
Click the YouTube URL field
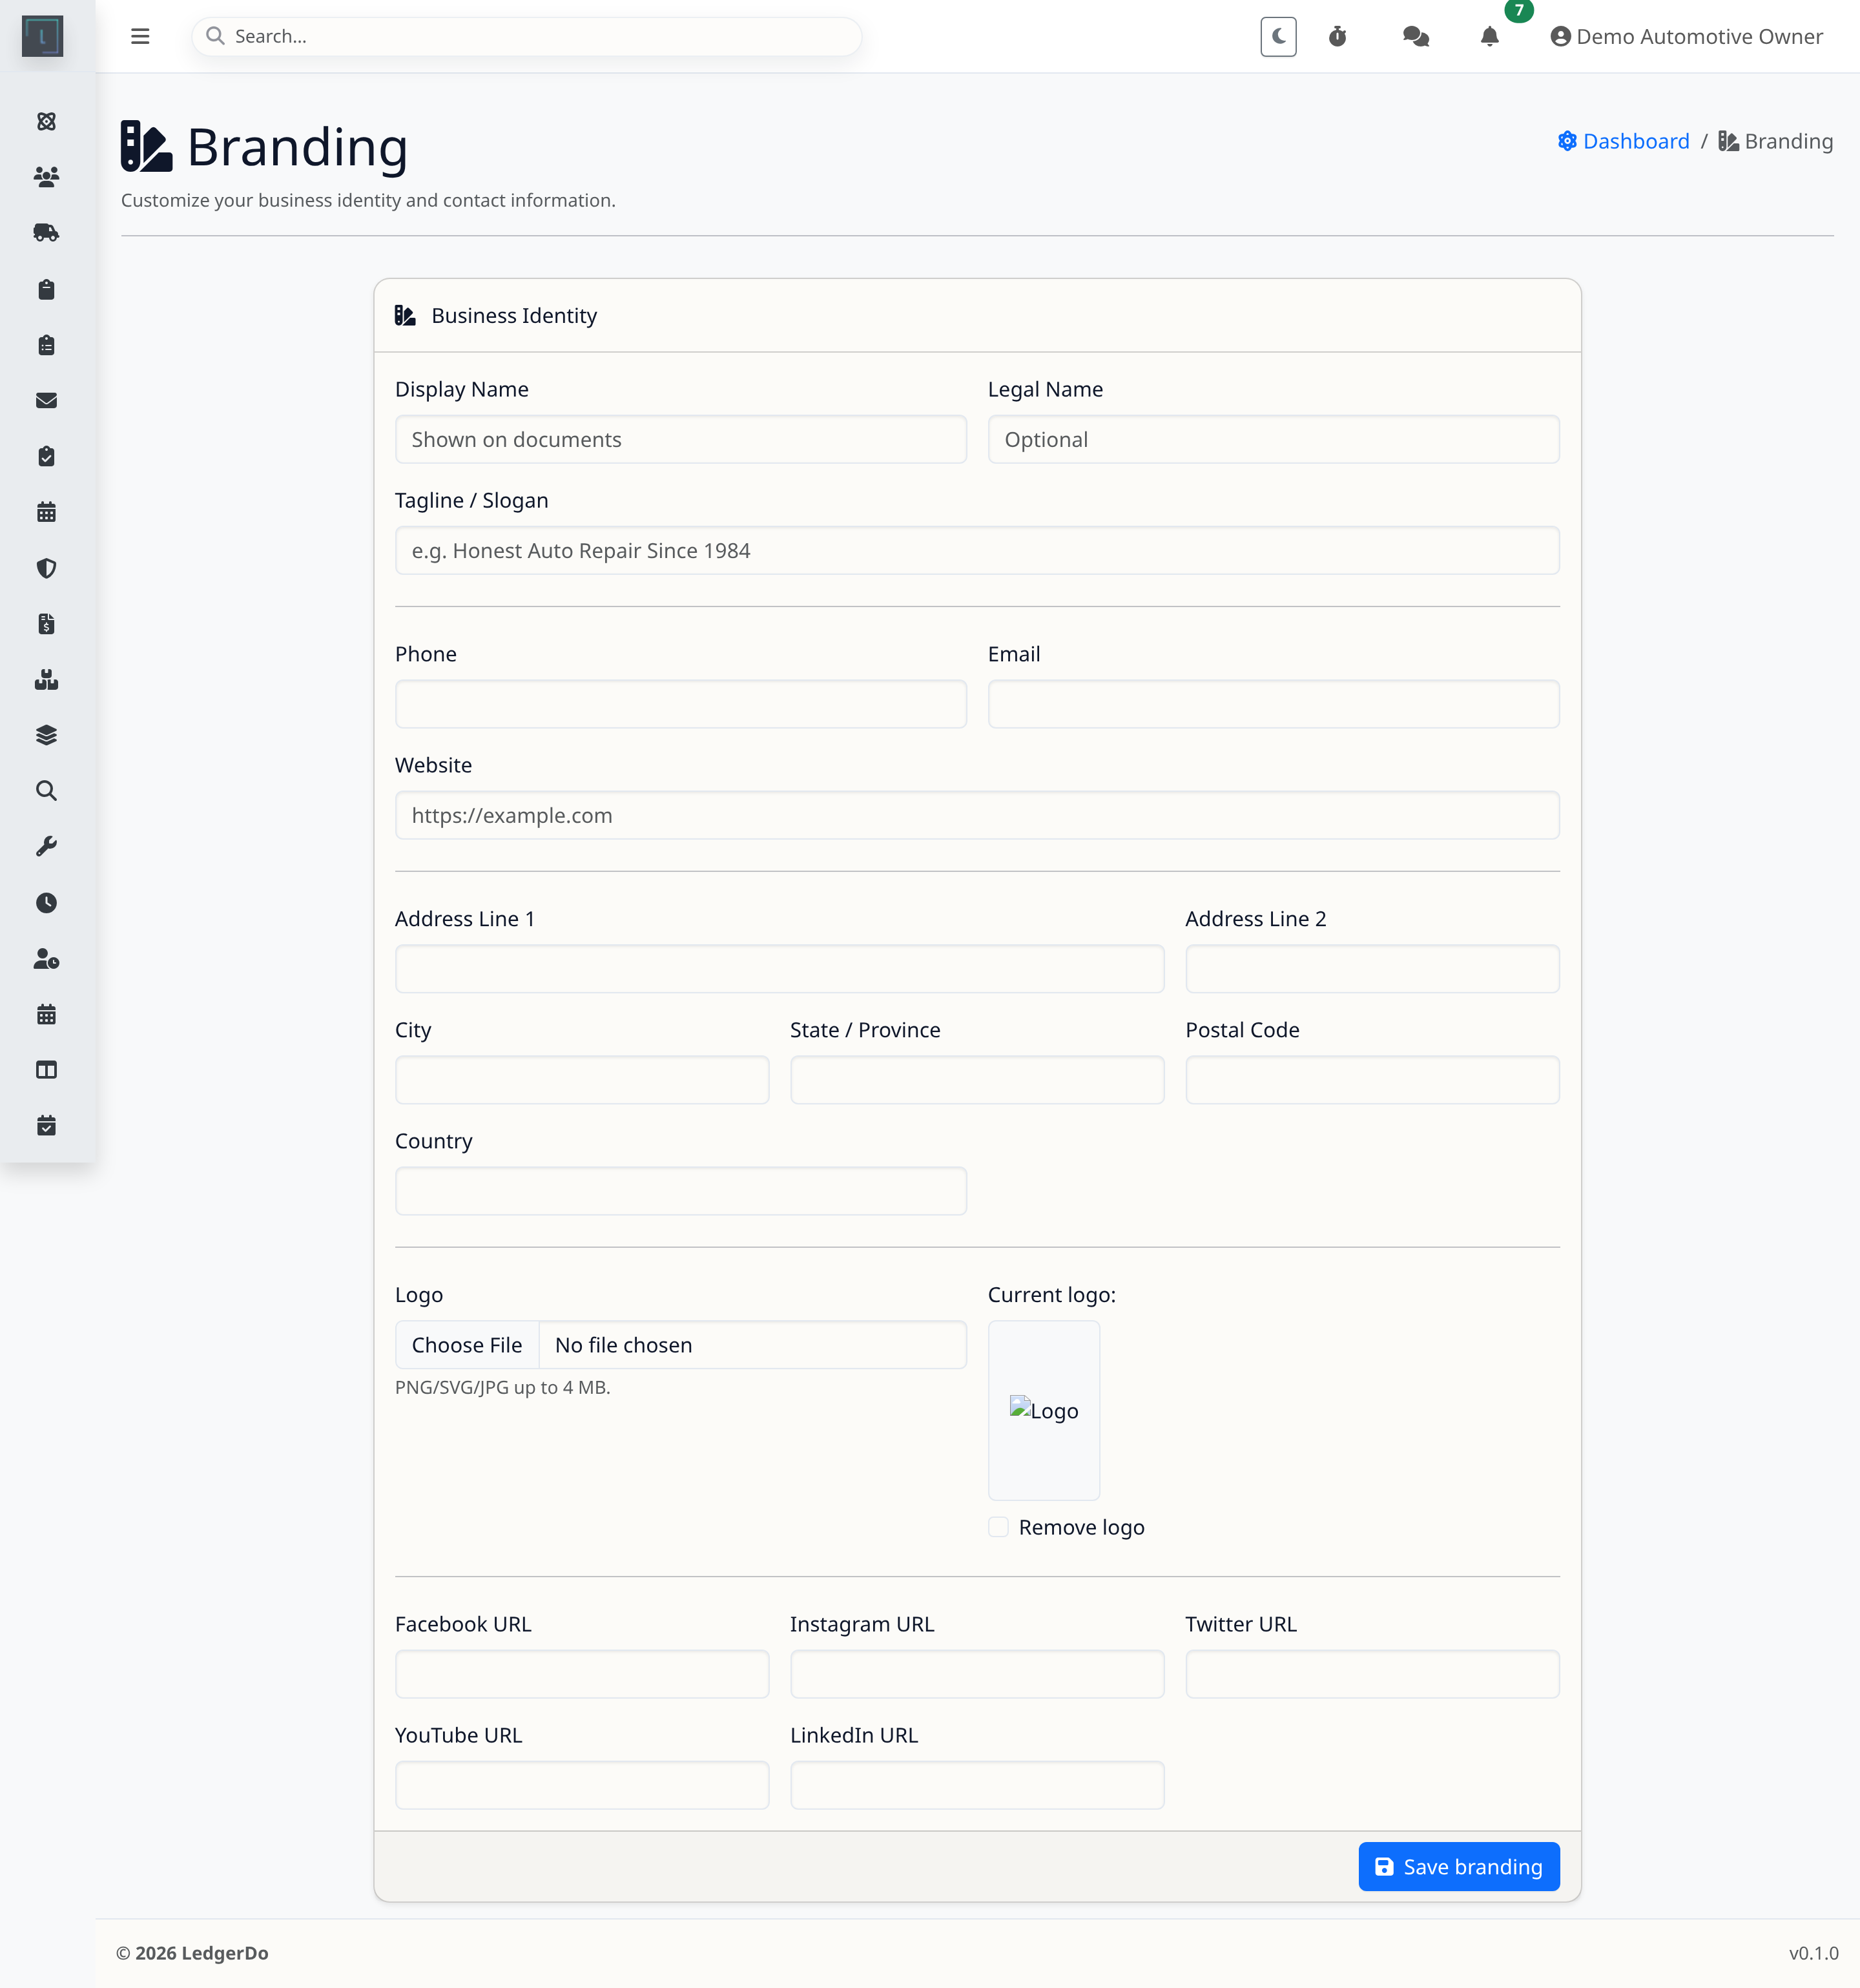point(582,1786)
